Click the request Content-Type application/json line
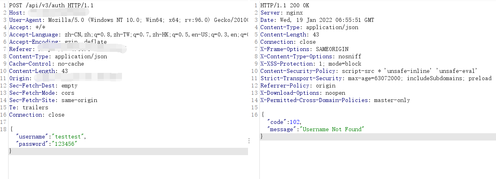 (x=58, y=57)
